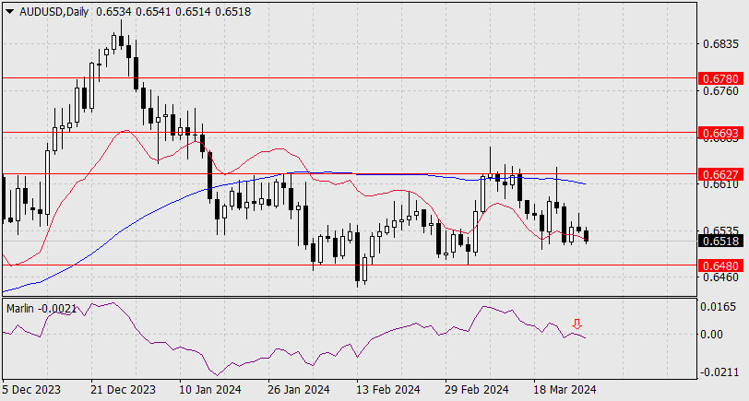Click the 5 Dec 2023 date label
This screenshot has height=401, width=749.
pos(31,390)
